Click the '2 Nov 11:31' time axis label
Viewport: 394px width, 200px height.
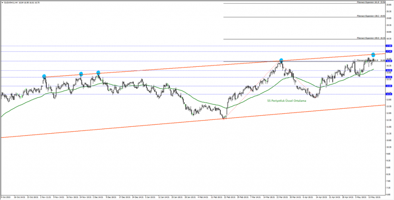(46, 197)
